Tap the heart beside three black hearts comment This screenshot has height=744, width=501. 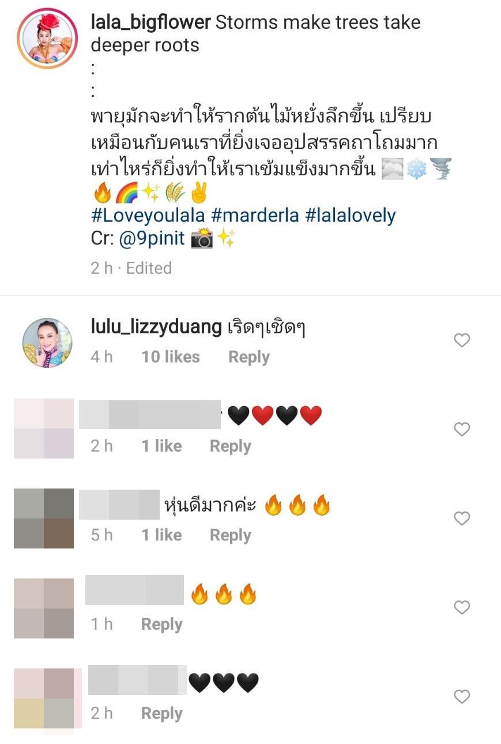[462, 697]
